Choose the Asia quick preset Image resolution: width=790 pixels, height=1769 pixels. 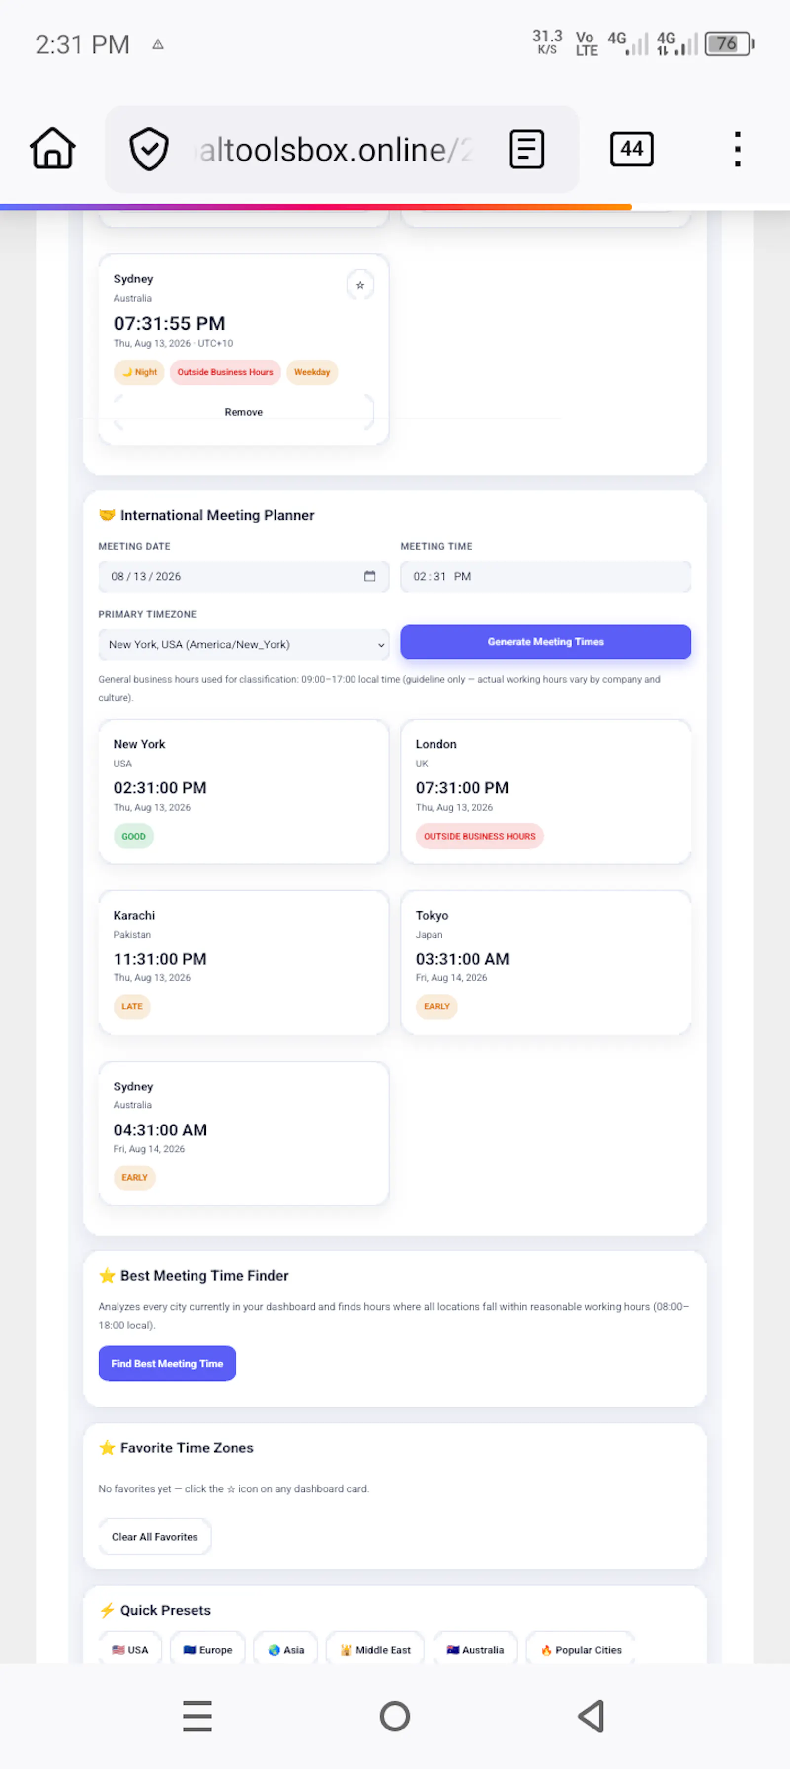[286, 1649]
